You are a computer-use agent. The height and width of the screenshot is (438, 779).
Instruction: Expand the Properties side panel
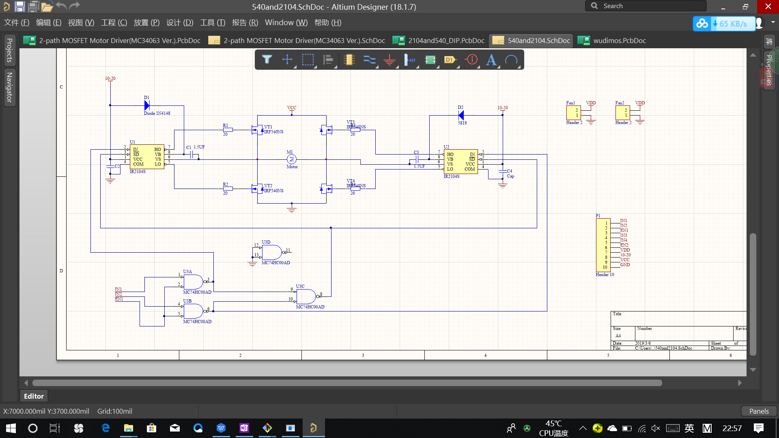click(769, 70)
